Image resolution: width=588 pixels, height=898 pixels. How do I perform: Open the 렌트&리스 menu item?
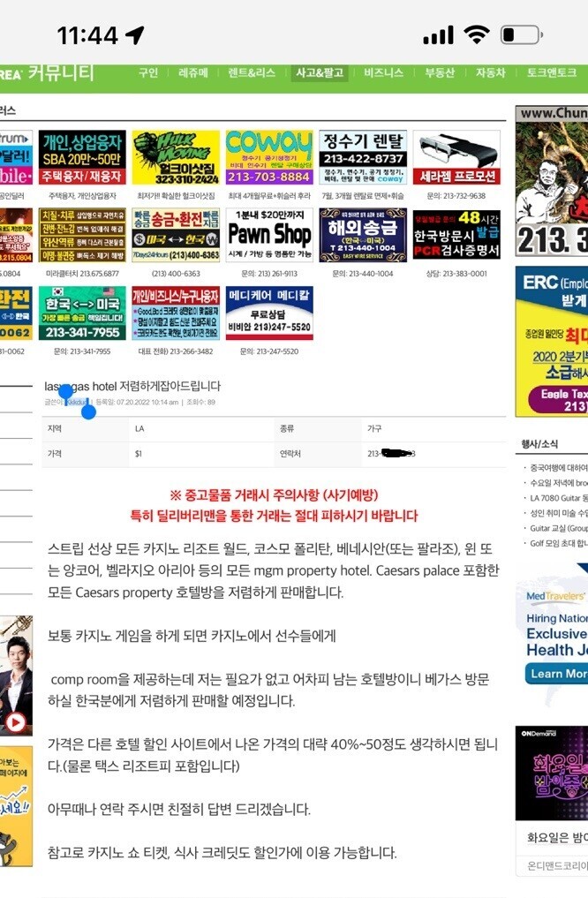tap(252, 72)
